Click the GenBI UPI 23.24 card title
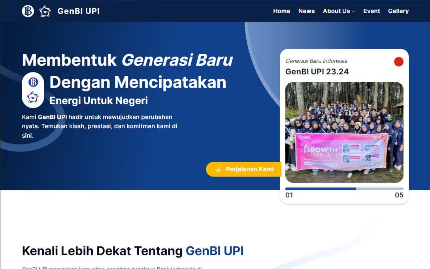 (x=317, y=72)
